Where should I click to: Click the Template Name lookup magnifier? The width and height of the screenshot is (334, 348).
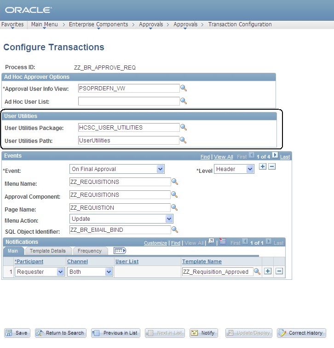(x=257, y=272)
